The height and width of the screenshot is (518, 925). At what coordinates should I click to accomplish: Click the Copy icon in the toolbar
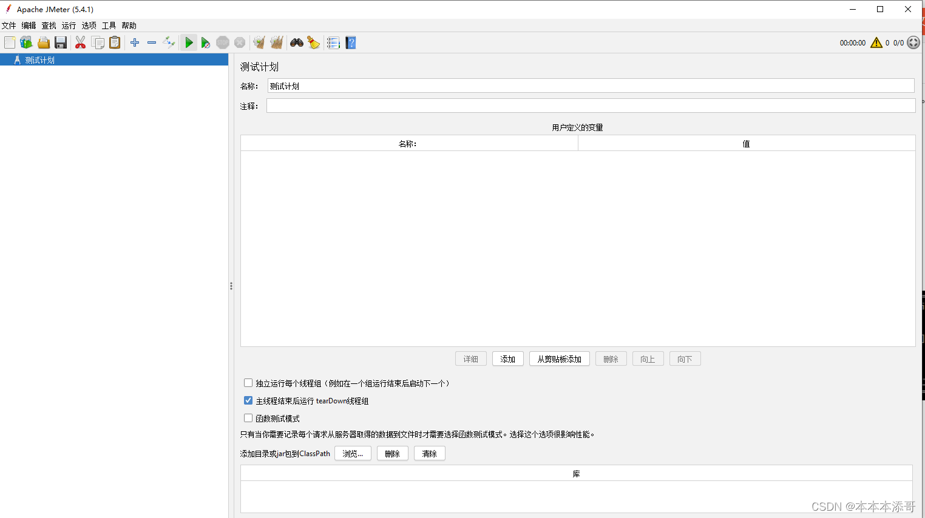(x=98, y=42)
